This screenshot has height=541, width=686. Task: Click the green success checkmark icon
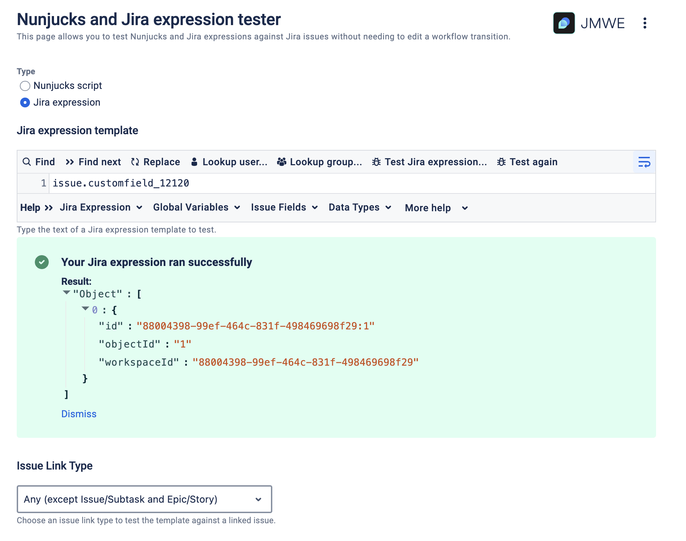(x=42, y=262)
